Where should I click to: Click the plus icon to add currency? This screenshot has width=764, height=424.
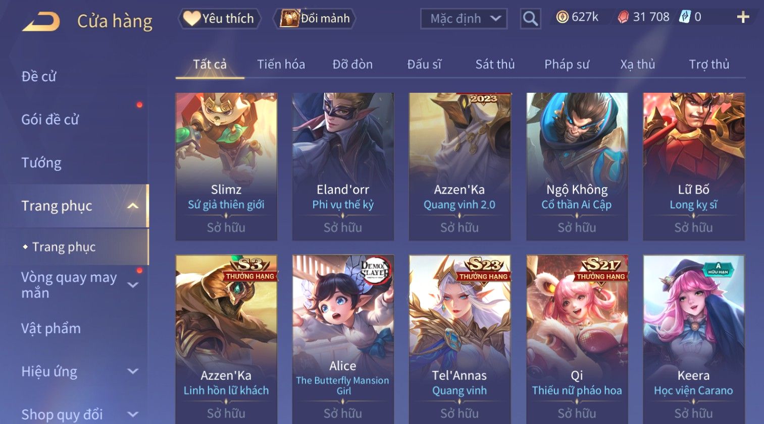[743, 17]
